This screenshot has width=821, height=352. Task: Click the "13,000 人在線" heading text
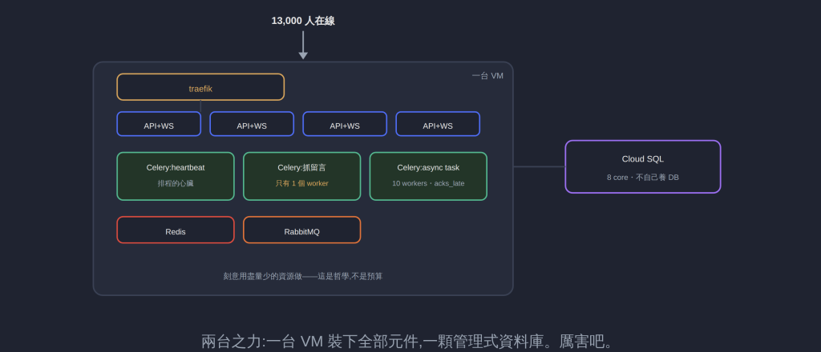[x=302, y=21]
